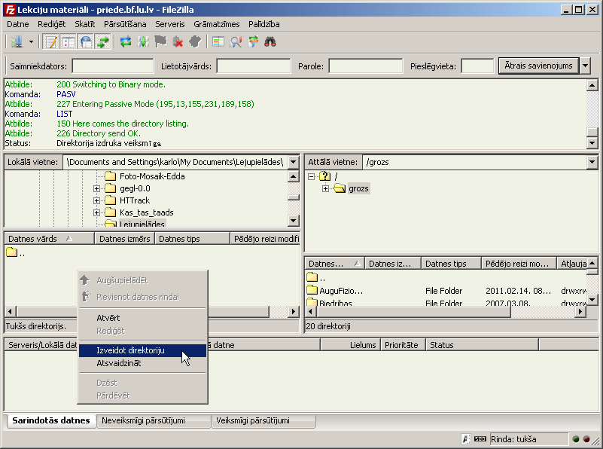Refresh the file and folder lists
Image resolution: width=603 pixels, height=449 pixels.
click(126, 41)
